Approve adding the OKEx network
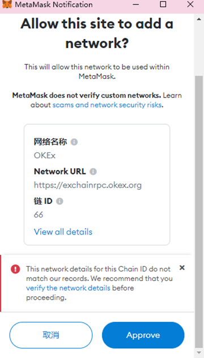 [x=143, y=335]
